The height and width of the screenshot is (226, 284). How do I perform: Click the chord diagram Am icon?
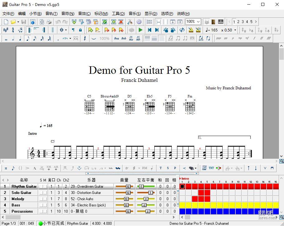pyautogui.click(x=204, y=168)
